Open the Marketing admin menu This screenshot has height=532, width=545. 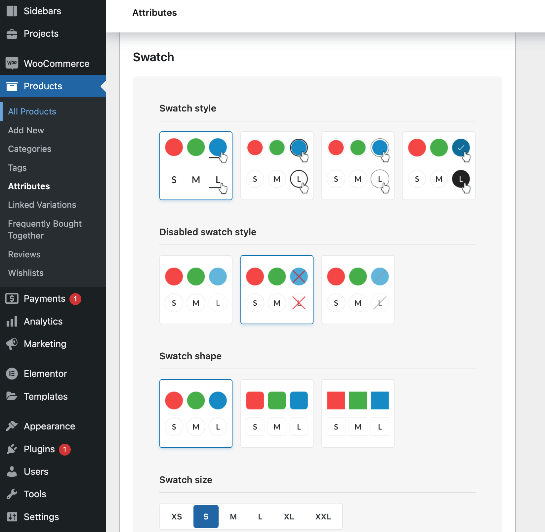53,344
